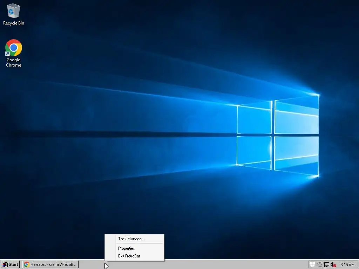Switch to the Releases dremin/RetroBar Chrome task

point(50,264)
